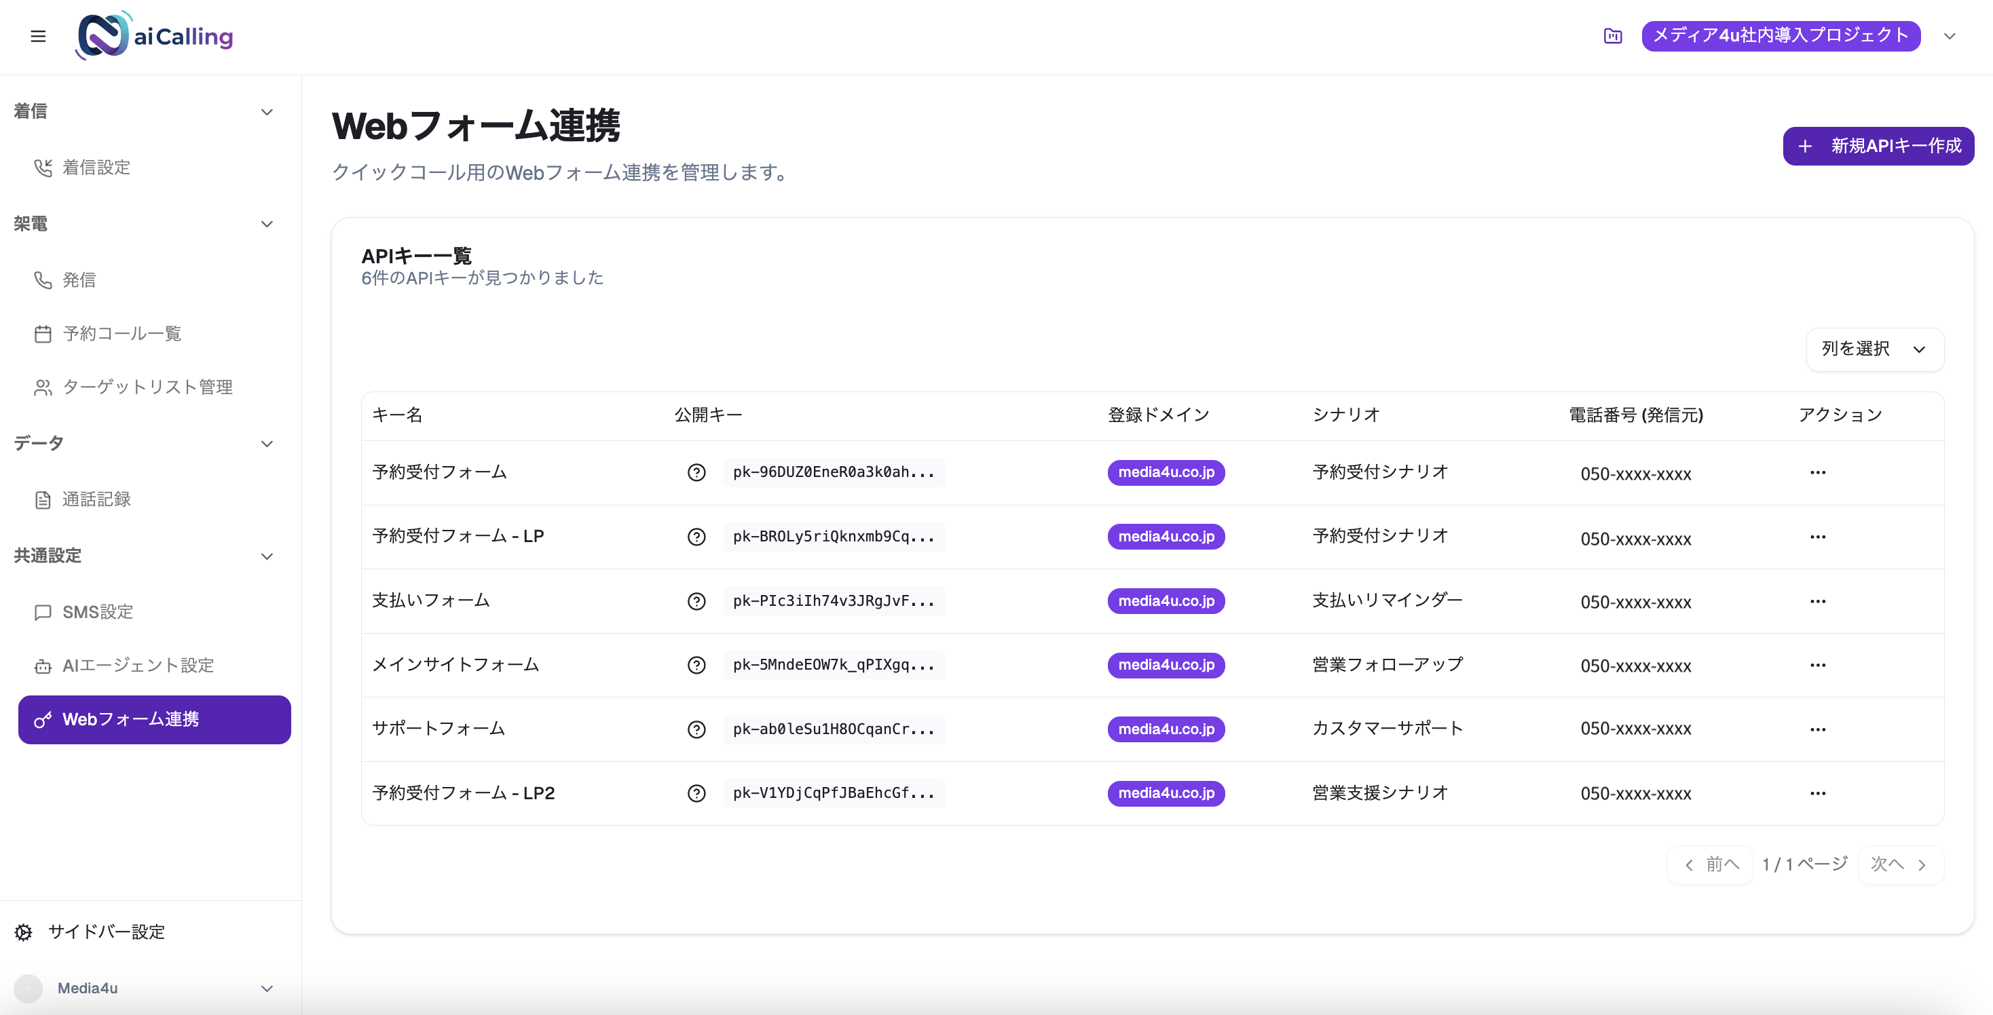The width and height of the screenshot is (1993, 1015).
Task: Click the aiCalling logo
Action: (x=153, y=35)
